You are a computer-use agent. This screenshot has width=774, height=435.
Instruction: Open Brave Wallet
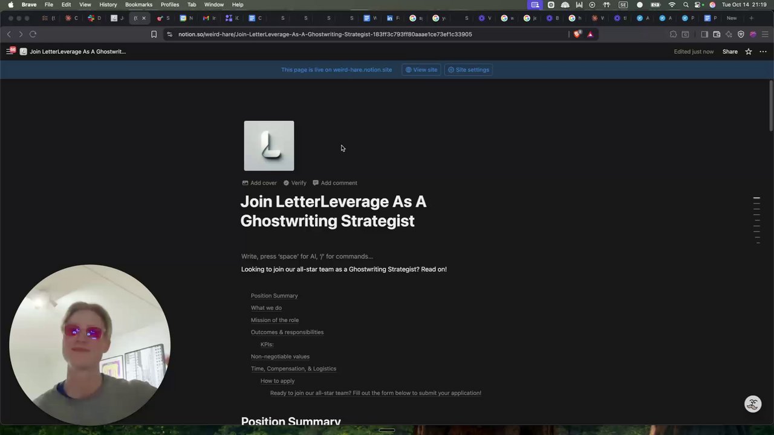pyautogui.click(x=717, y=34)
